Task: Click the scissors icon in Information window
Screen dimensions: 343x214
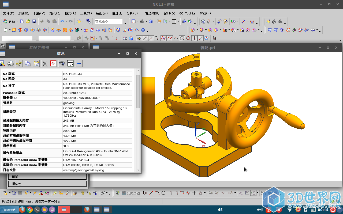Action: click(19, 63)
